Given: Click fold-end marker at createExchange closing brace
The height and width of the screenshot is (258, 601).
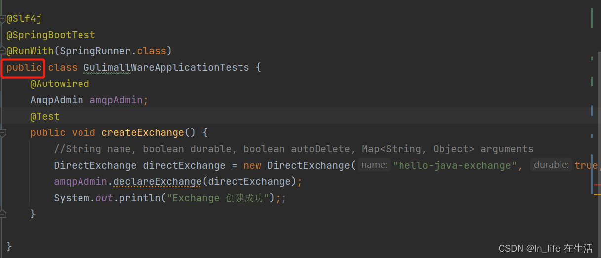Looking at the screenshot, I should pos(2,214).
